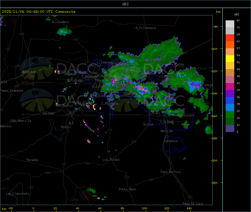Click the lightest gray 70–80 dBZ legend band
The image size is (251, 212).
click(230, 24)
